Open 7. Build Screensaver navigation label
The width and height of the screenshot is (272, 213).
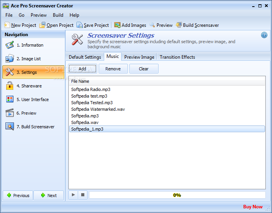[x=36, y=127]
